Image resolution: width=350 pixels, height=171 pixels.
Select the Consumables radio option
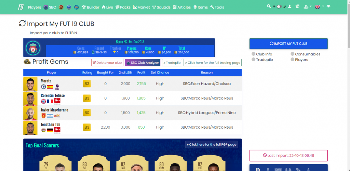click(x=293, y=54)
